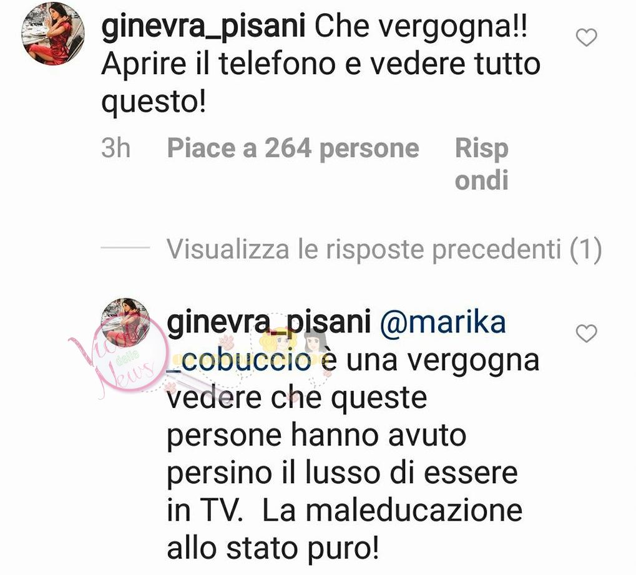636x575 pixels.
Task: Like the "Che vergogna!!" comment with heart
Action: [x=587, y=37]
